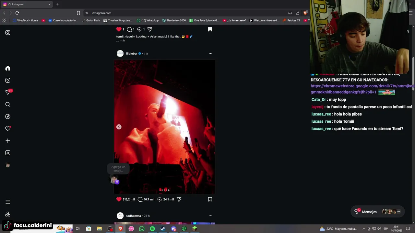The image size is (415, 233).
Task: Share the lilbieber post via send icon
Action: 179,199
